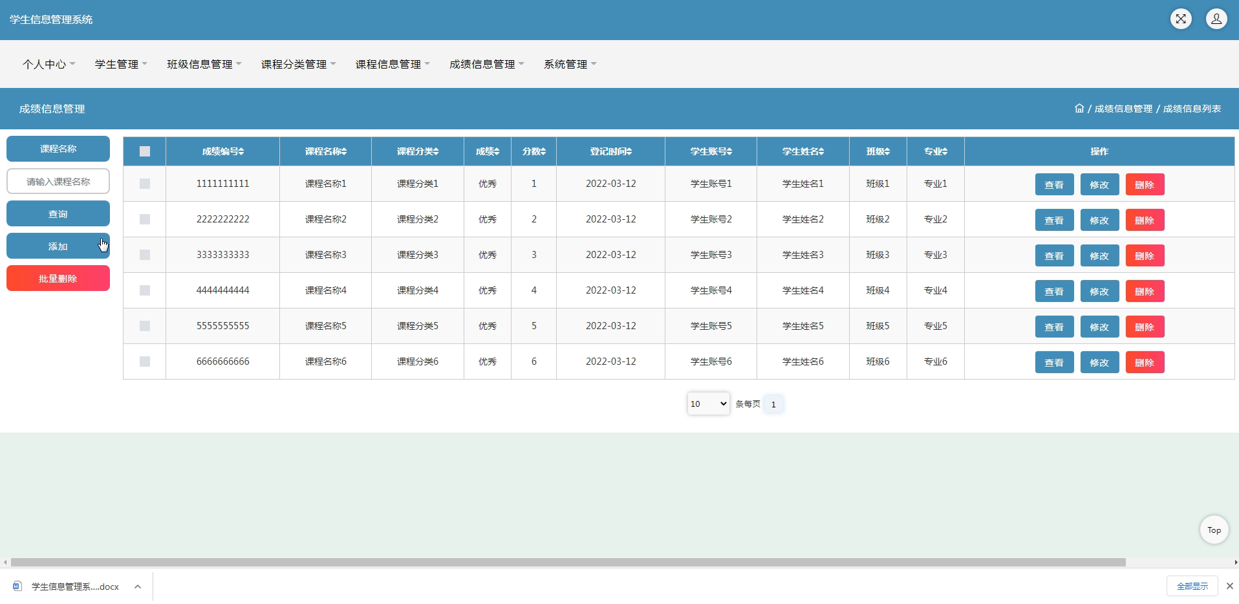The width and height of the screenshot is (1239, 604).
Task: Sort by 学生姓名 column
Action: [x=803, y=151]
